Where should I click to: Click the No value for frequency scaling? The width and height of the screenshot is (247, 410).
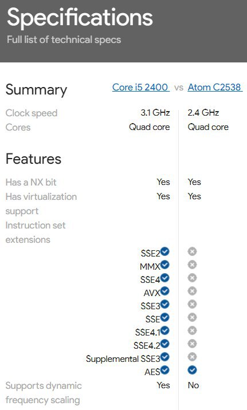[x=193, y=385]
